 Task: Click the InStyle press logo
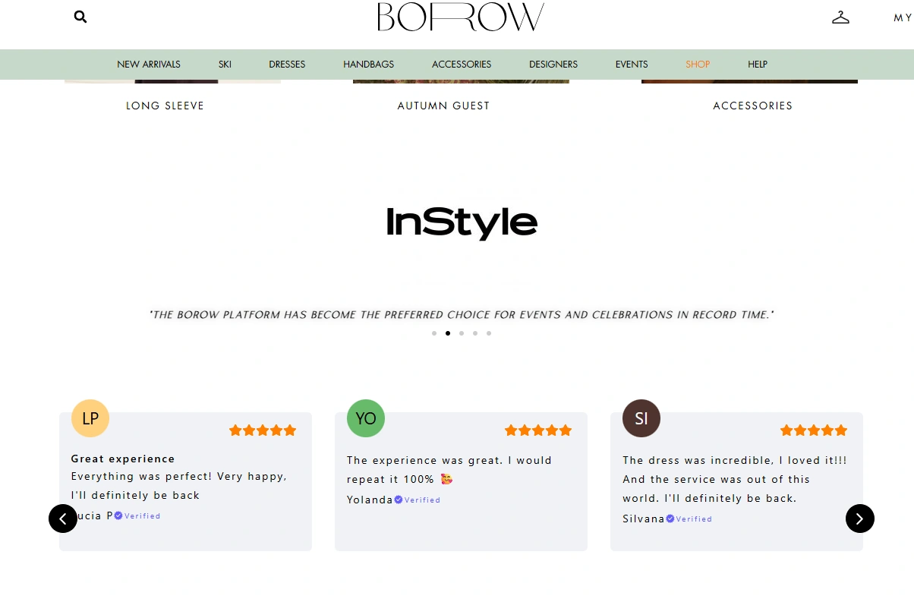pos(461,222)
